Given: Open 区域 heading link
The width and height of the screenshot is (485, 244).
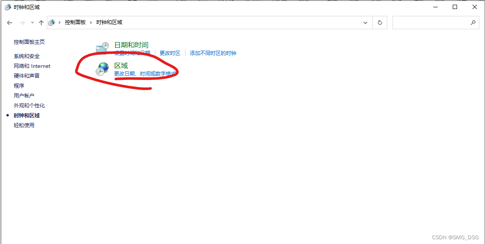Looking at the screenshot, I should click(121, 65).
